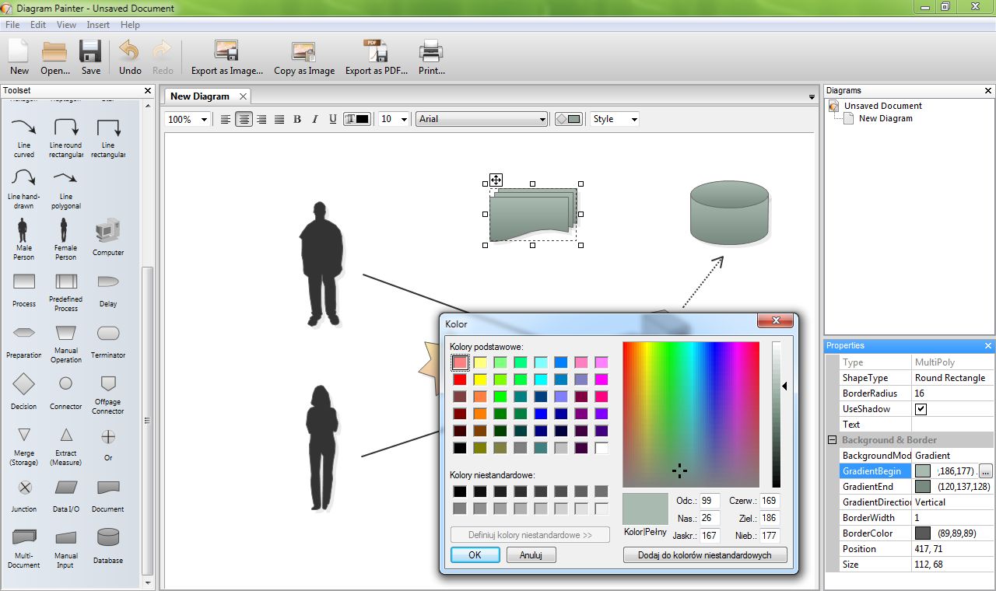Open the Arial font dropdown
996x591 pixels.
tap(482, 119)
